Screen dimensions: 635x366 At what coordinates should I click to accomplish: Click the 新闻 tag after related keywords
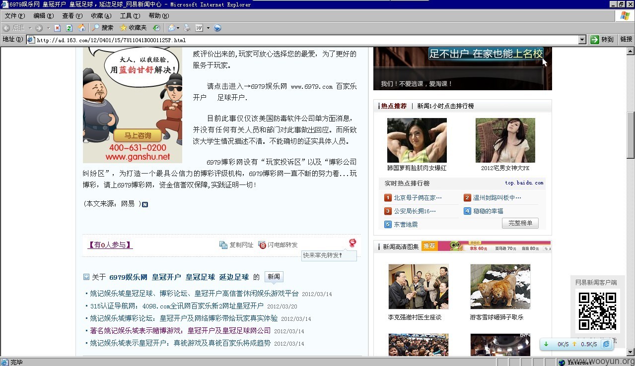274,277
